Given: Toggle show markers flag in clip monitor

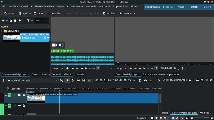Looking at the screenshot, I should pyautogui.click(x=98, y=69).
